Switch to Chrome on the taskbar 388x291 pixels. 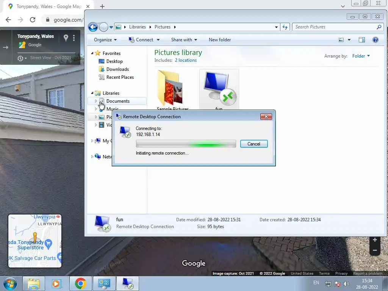point(80,283)
